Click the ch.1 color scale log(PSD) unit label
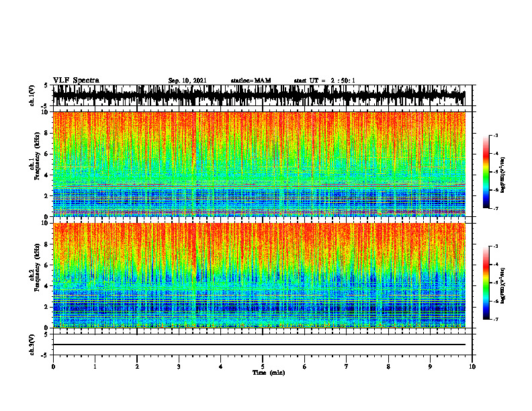Image resolution: width=532 pixels, height=411 pixels. pos(503,175)
